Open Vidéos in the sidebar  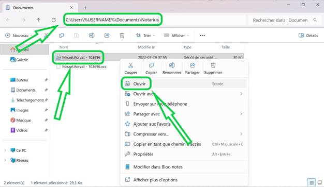tap(19, 130)
